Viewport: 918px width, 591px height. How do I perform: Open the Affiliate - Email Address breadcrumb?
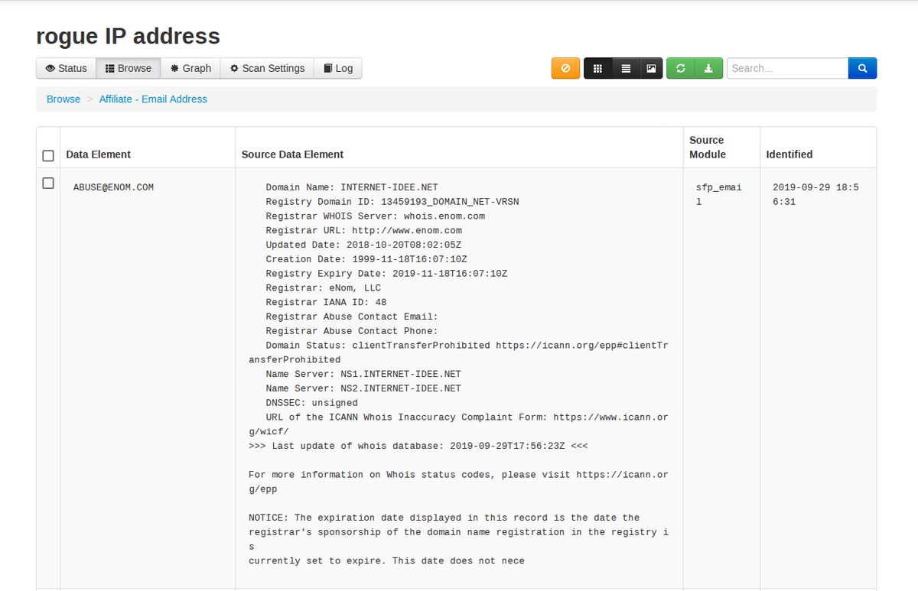153,99
